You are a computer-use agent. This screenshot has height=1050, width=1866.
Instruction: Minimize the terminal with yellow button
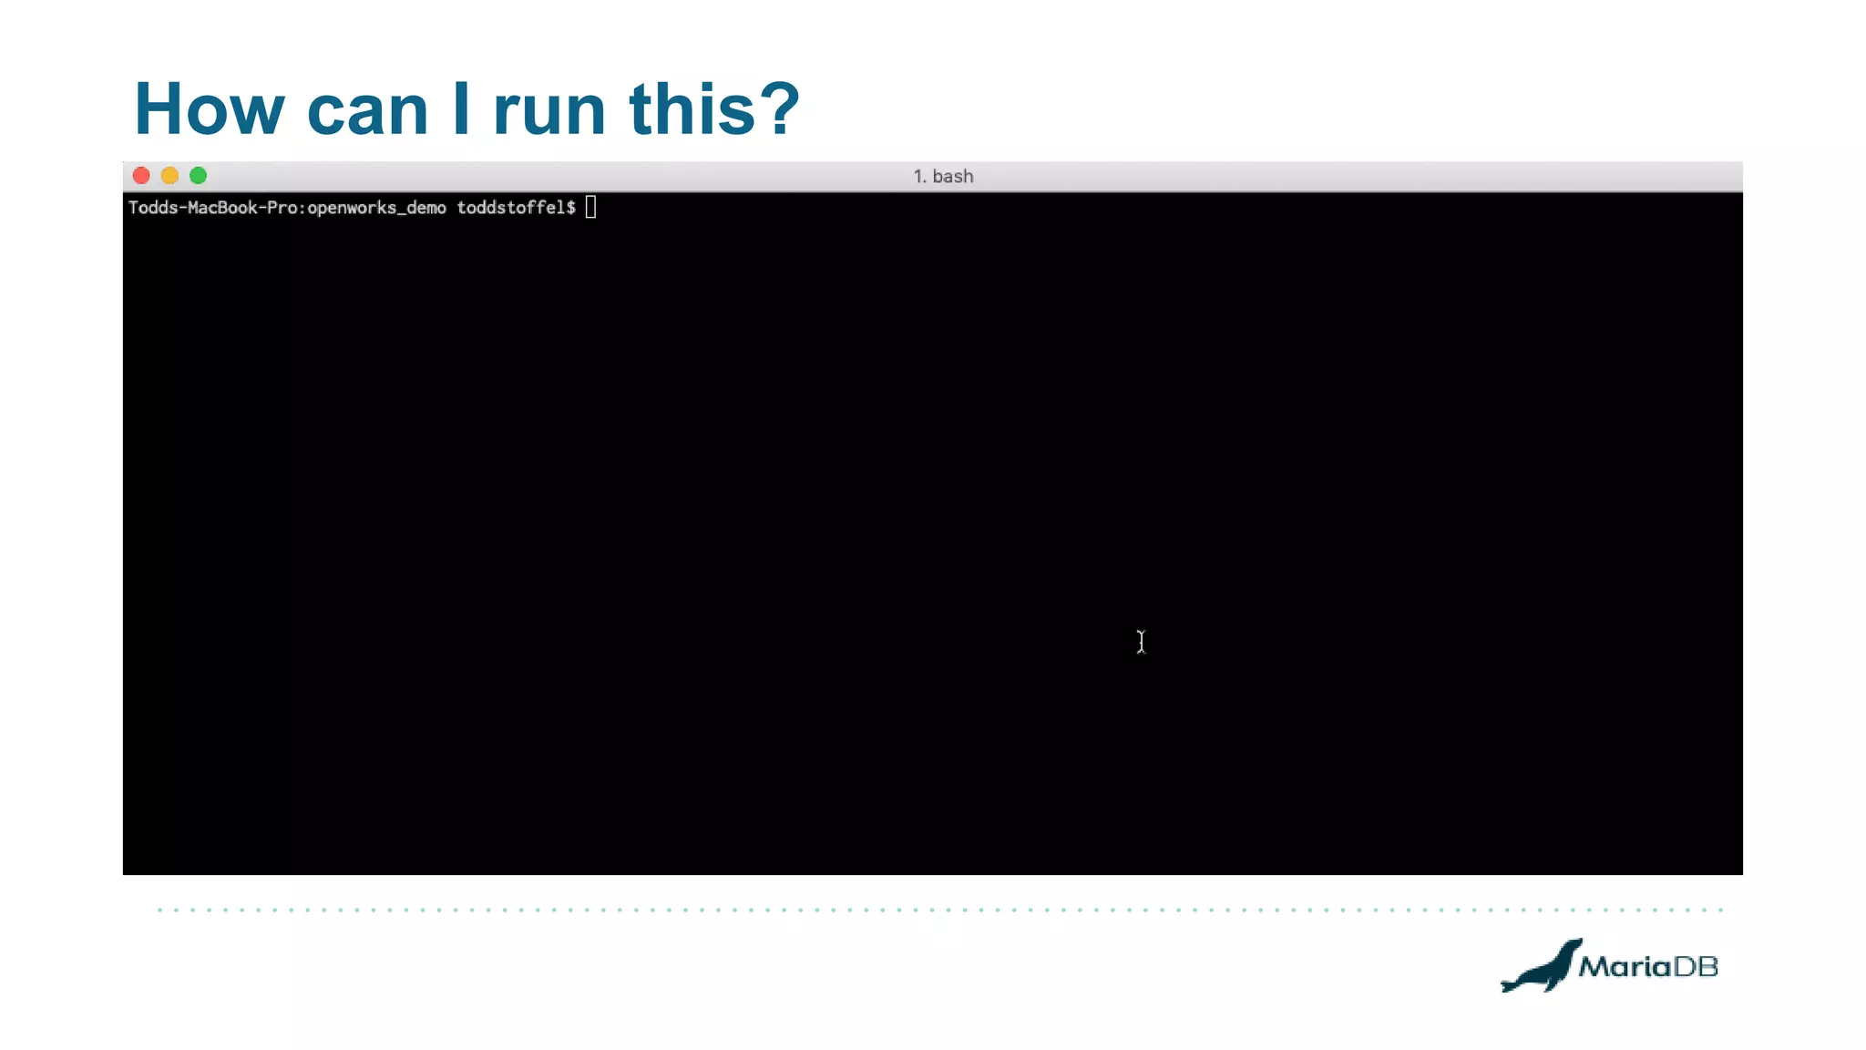click(x=169, y=176)
